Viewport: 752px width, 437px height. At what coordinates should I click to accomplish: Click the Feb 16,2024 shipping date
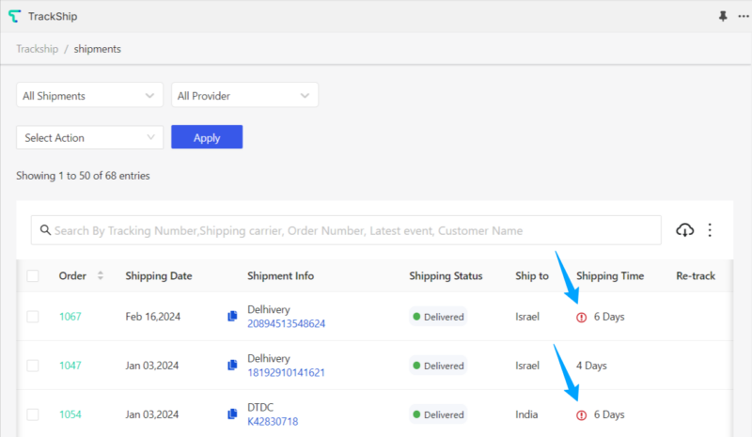[153, 317]
